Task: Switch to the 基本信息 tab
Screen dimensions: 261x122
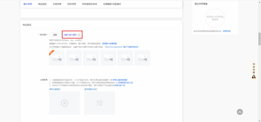Action: (x=28, y=4)
